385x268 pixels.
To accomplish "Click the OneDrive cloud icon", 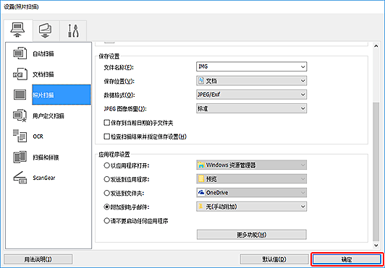I will point(201,192).
